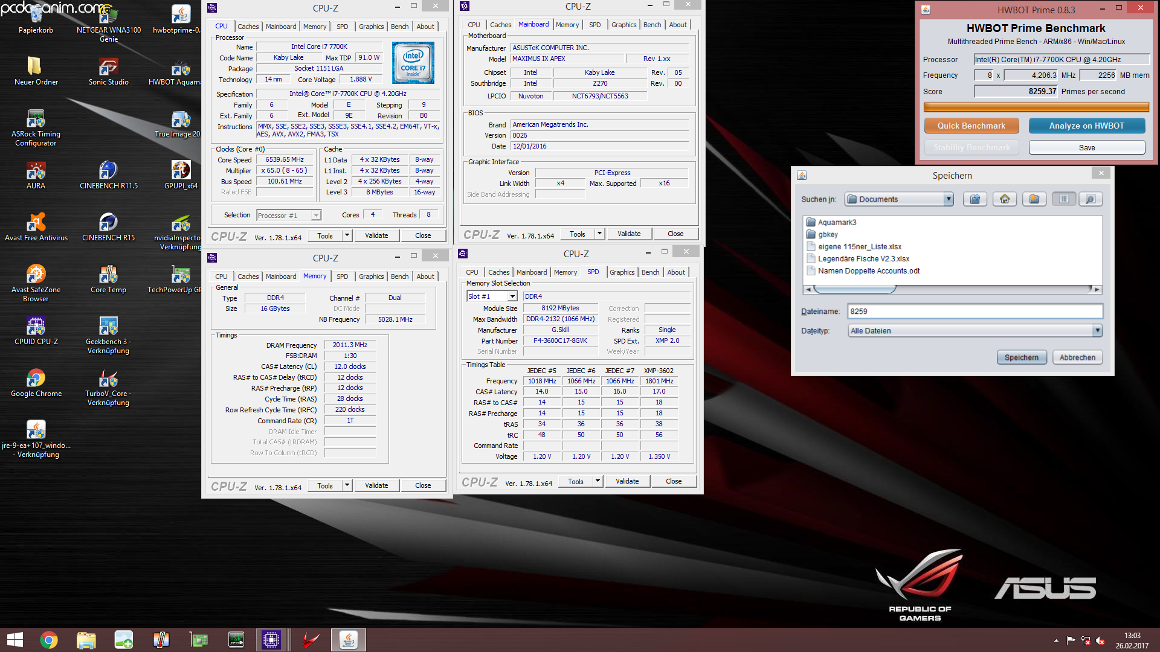
Task: Open Windows Start button
Action: pos(14,640)
